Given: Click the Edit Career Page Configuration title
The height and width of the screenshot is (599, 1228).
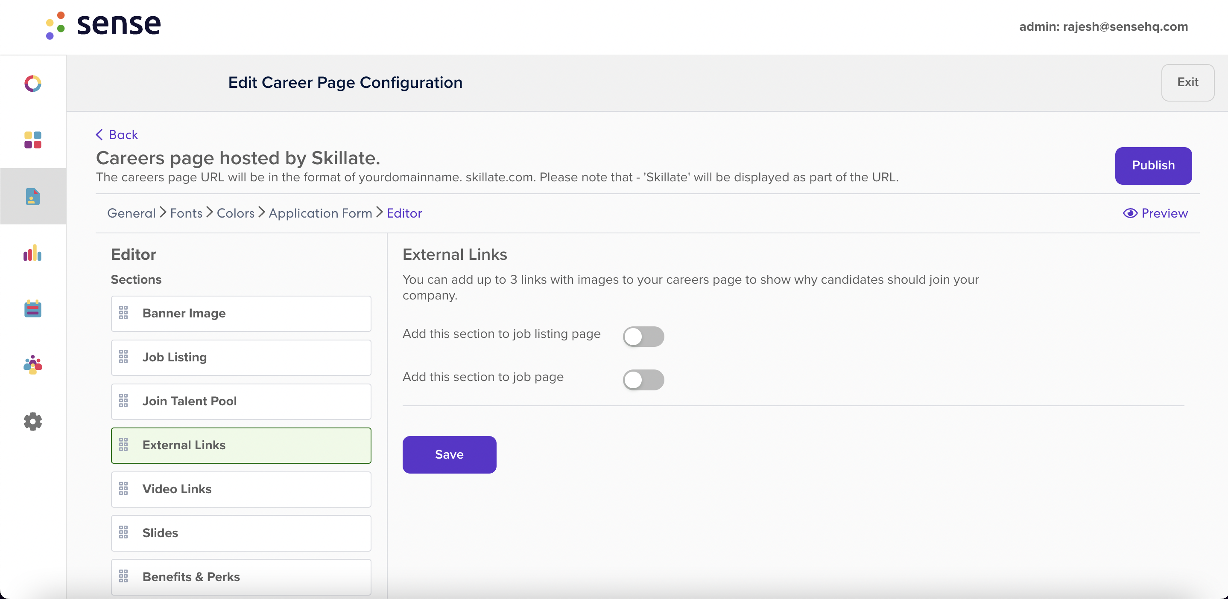Looking at the screenshot, I should (x=345, y=82).
